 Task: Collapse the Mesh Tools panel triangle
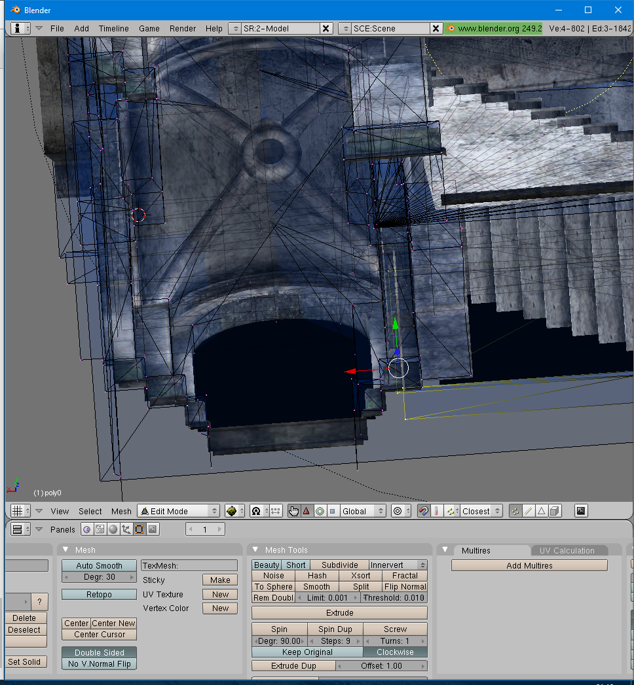click(256, 550)
